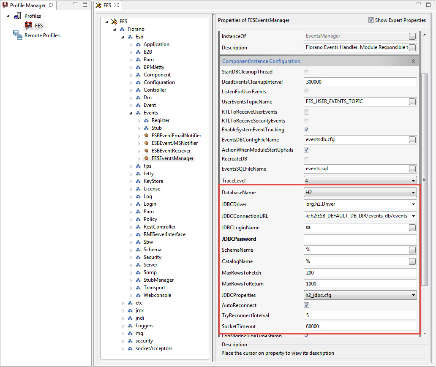The image size is (436, 367).
Task: Enable RTLToReceiveSecurityEvents checkbox
Action: [306, 121]
